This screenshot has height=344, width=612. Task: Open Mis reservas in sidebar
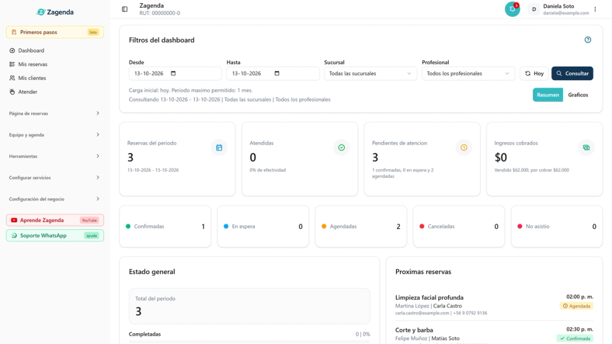54,64
